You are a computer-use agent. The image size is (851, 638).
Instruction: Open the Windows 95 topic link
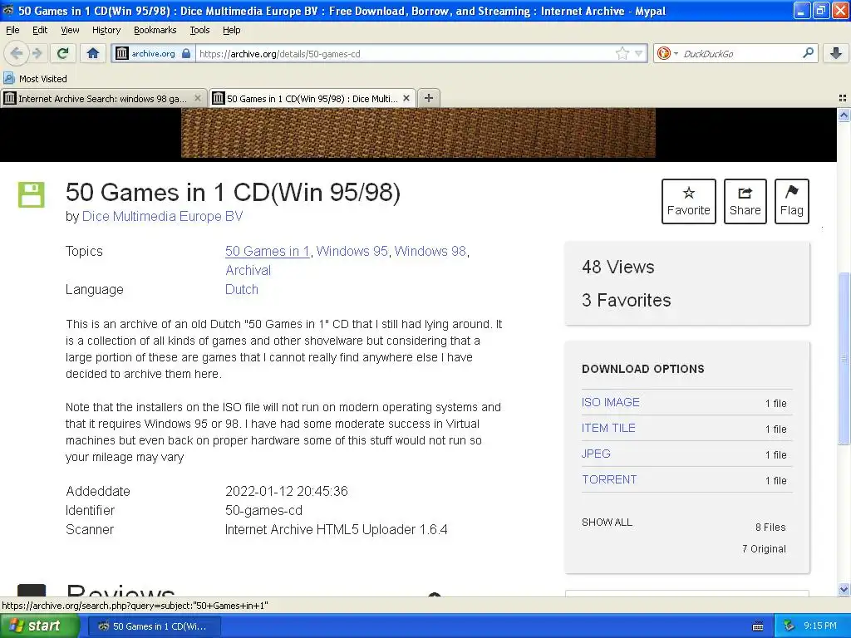(x=352, y=251)
